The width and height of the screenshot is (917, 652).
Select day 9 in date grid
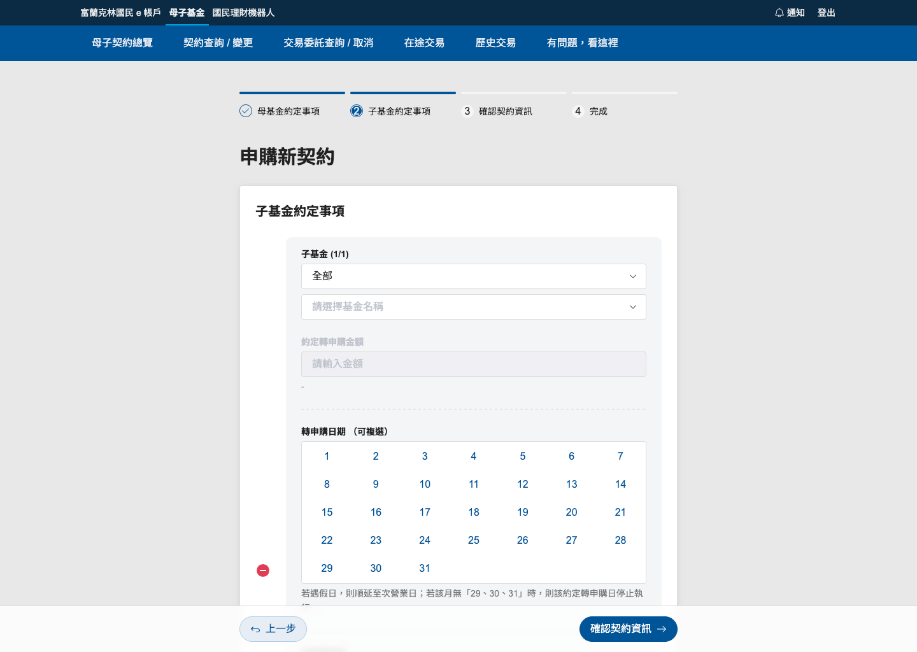[x=376, y=484]
